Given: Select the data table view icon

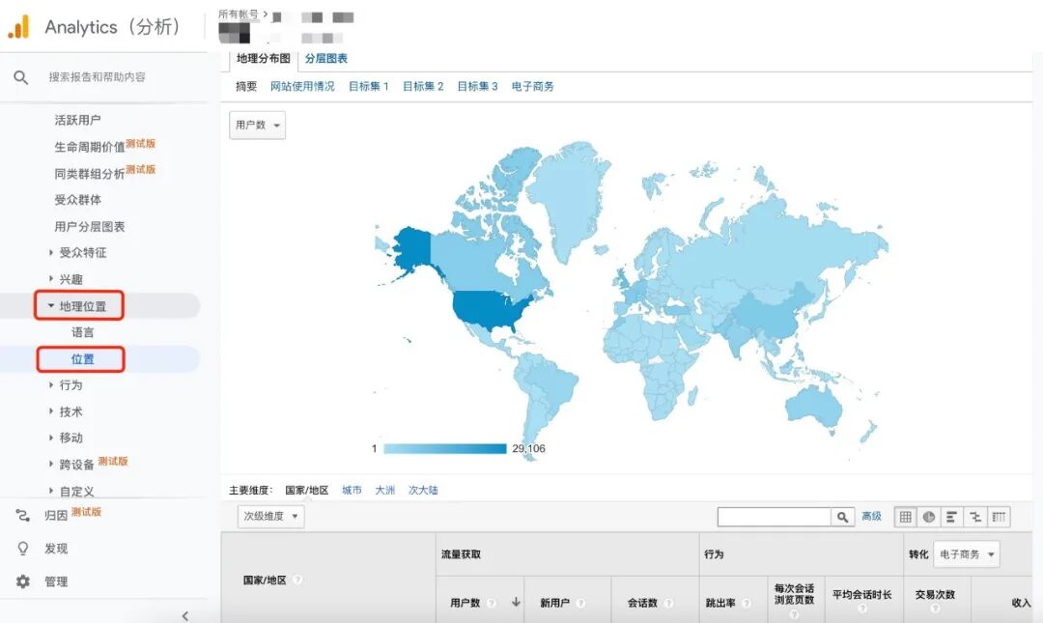Looking at the screenshot, I should [906, 517].
